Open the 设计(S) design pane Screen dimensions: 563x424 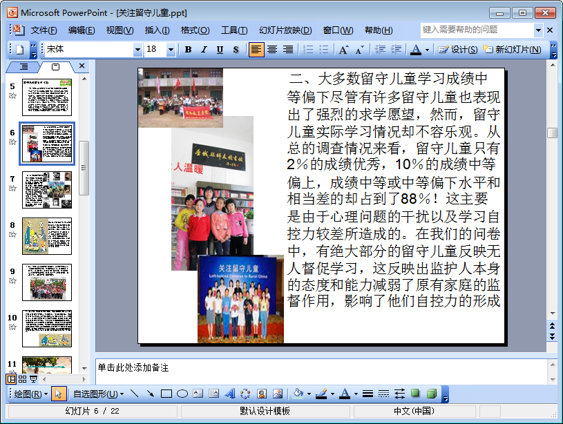pyautogui.click(x=458, y=50)
